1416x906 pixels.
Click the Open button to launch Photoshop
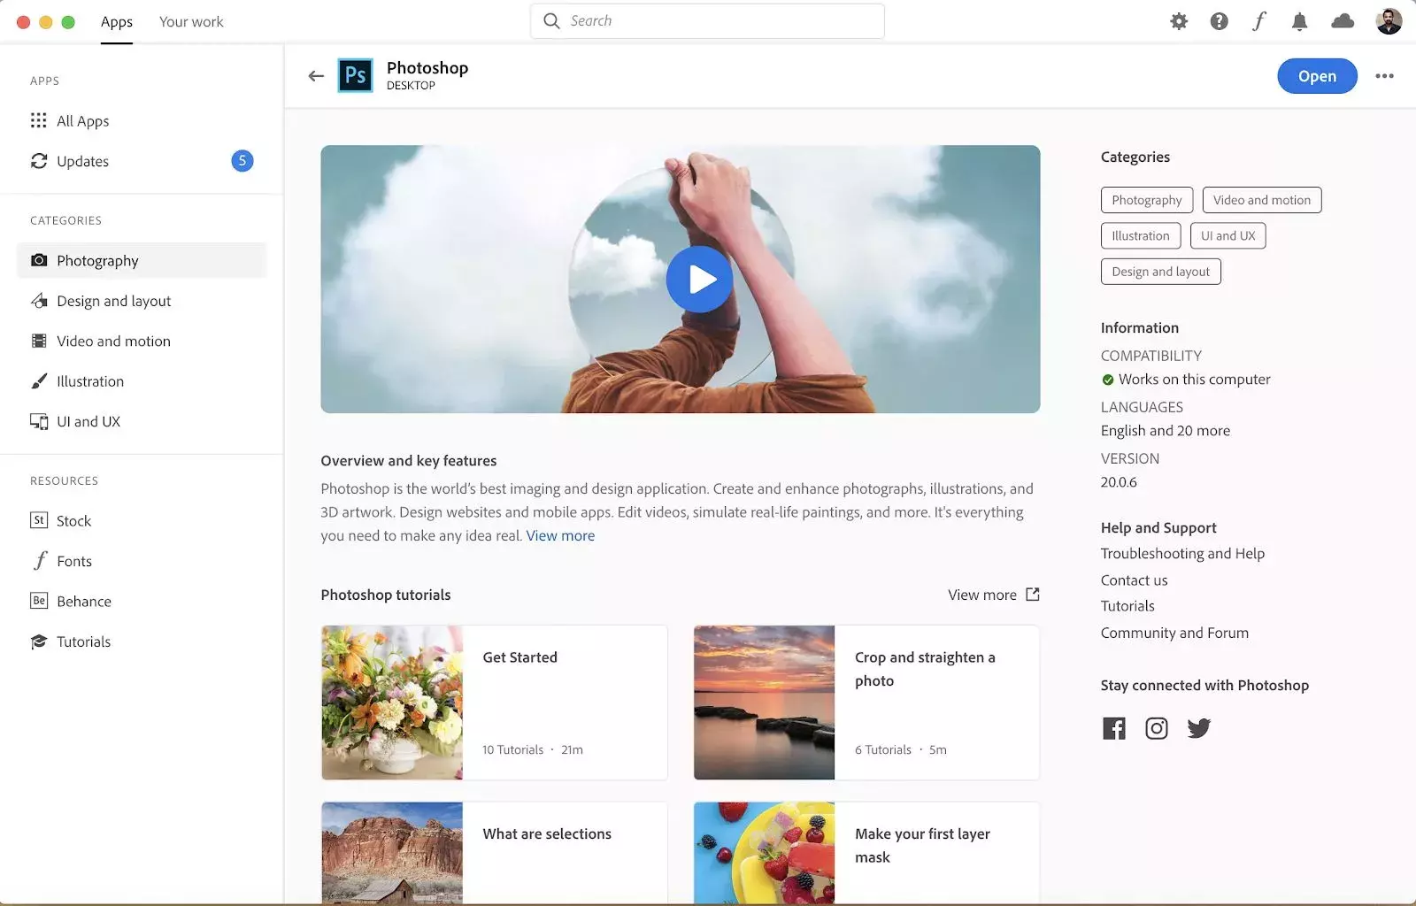pos(1316,76)
